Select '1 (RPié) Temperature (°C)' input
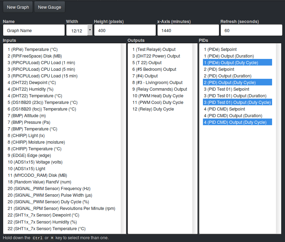Screen dimensions: 285x242 (62, 50)
